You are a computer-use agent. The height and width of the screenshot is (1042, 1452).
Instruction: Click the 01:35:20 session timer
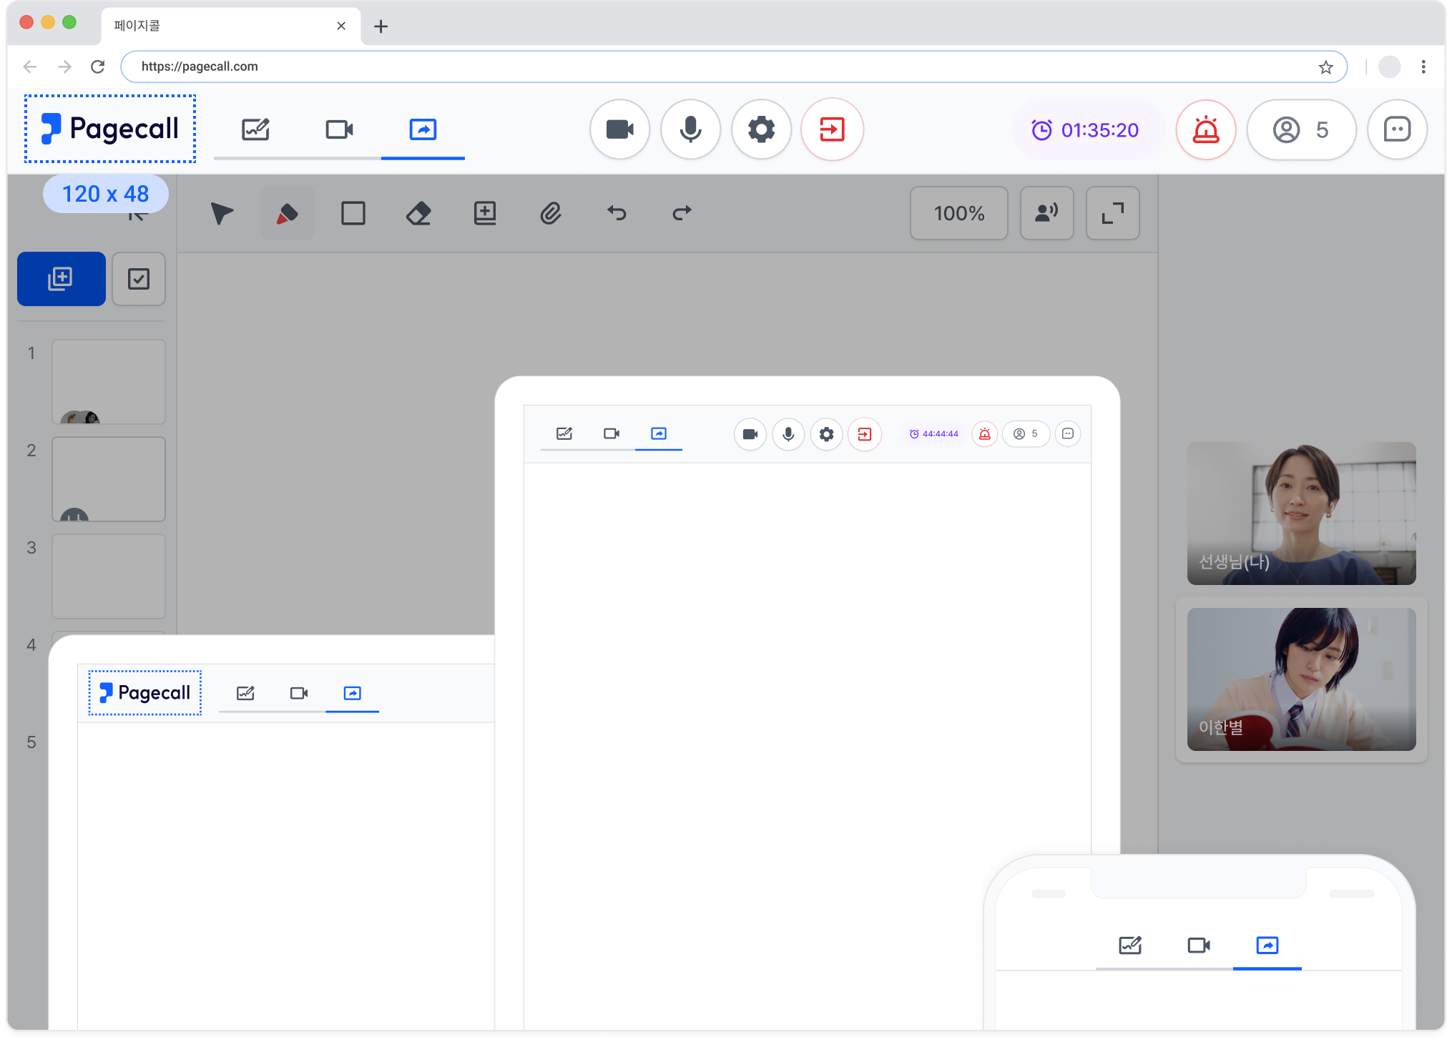coord(1086,130)
